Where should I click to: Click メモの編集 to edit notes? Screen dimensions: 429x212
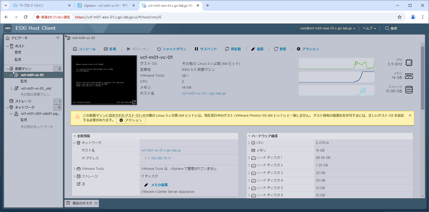pos(156,185)
